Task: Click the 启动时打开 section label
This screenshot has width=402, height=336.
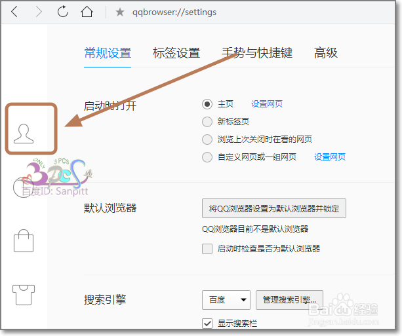Action: (110, 105)
